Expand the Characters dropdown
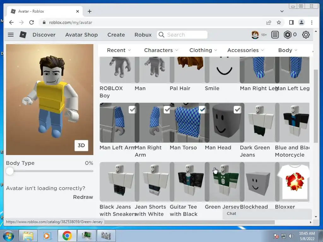 pyautogui.click(x=161, y=50)
